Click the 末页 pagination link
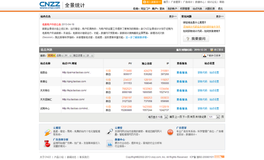 (193, 117)
